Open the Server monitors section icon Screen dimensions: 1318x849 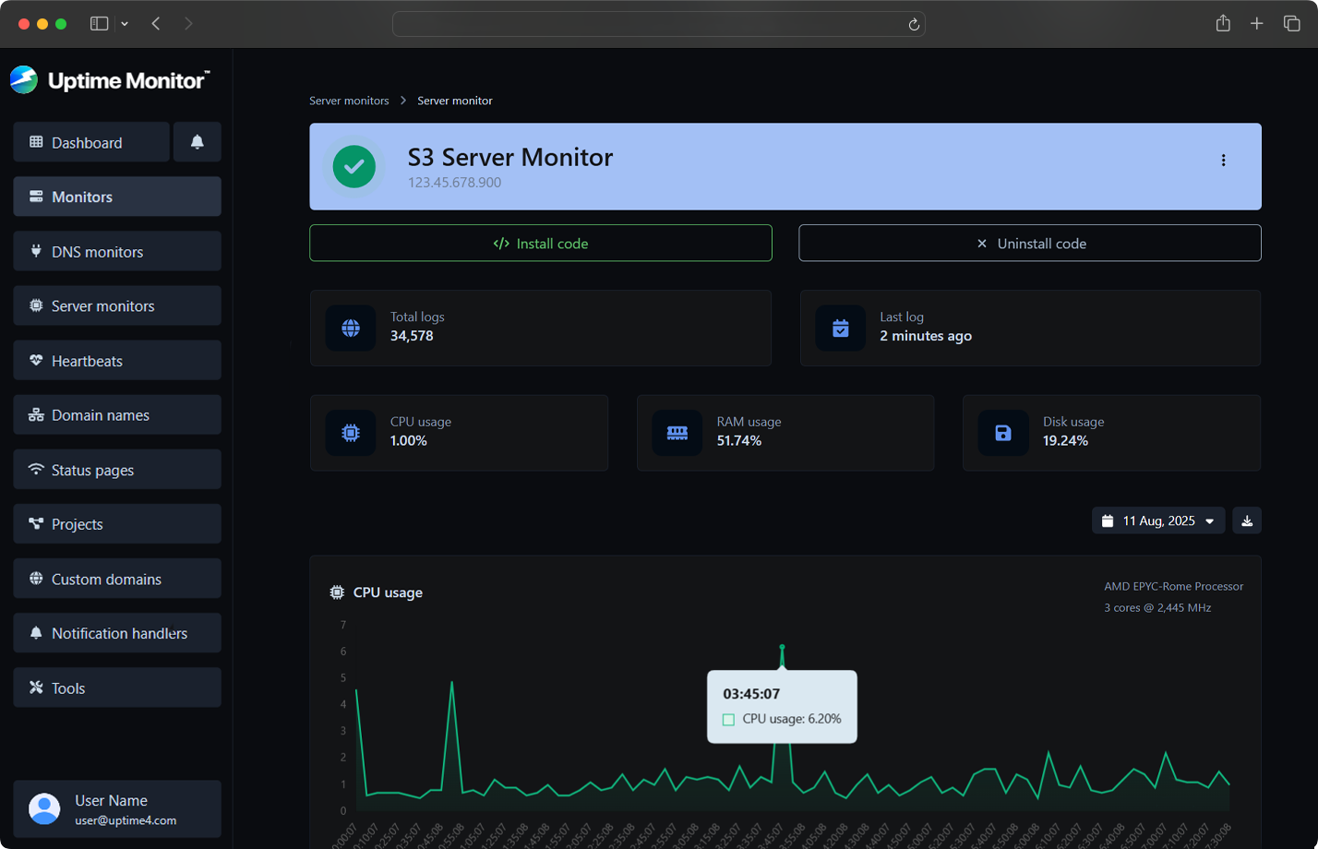click(x=35, y=305)
